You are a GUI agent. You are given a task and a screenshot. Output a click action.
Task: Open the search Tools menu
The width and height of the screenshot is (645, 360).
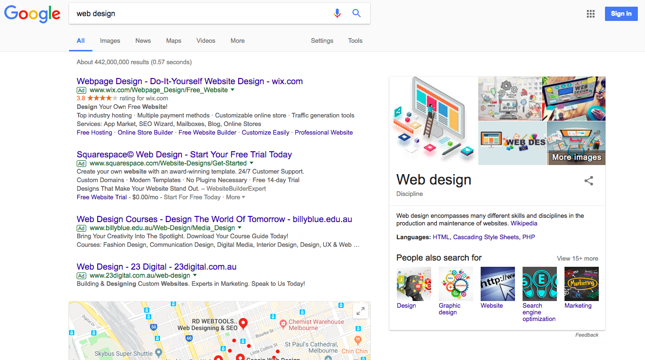tap(355, 41)
